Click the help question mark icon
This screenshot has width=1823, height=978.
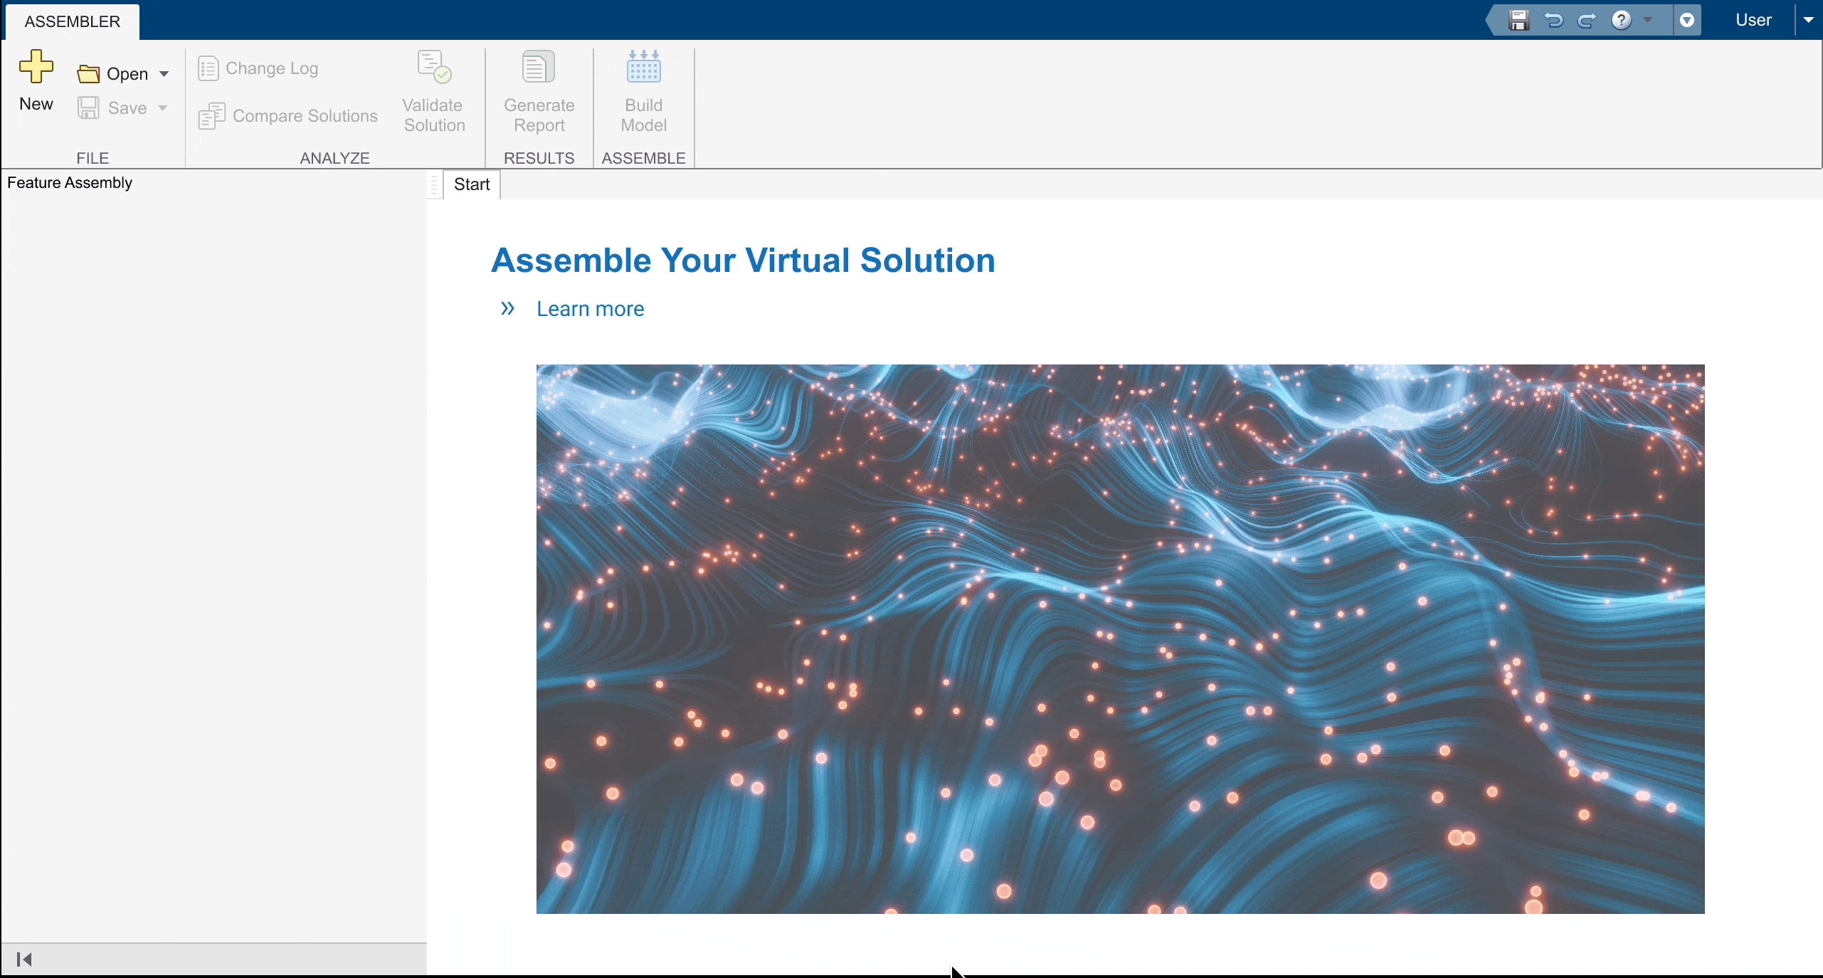coord(1621,20)
